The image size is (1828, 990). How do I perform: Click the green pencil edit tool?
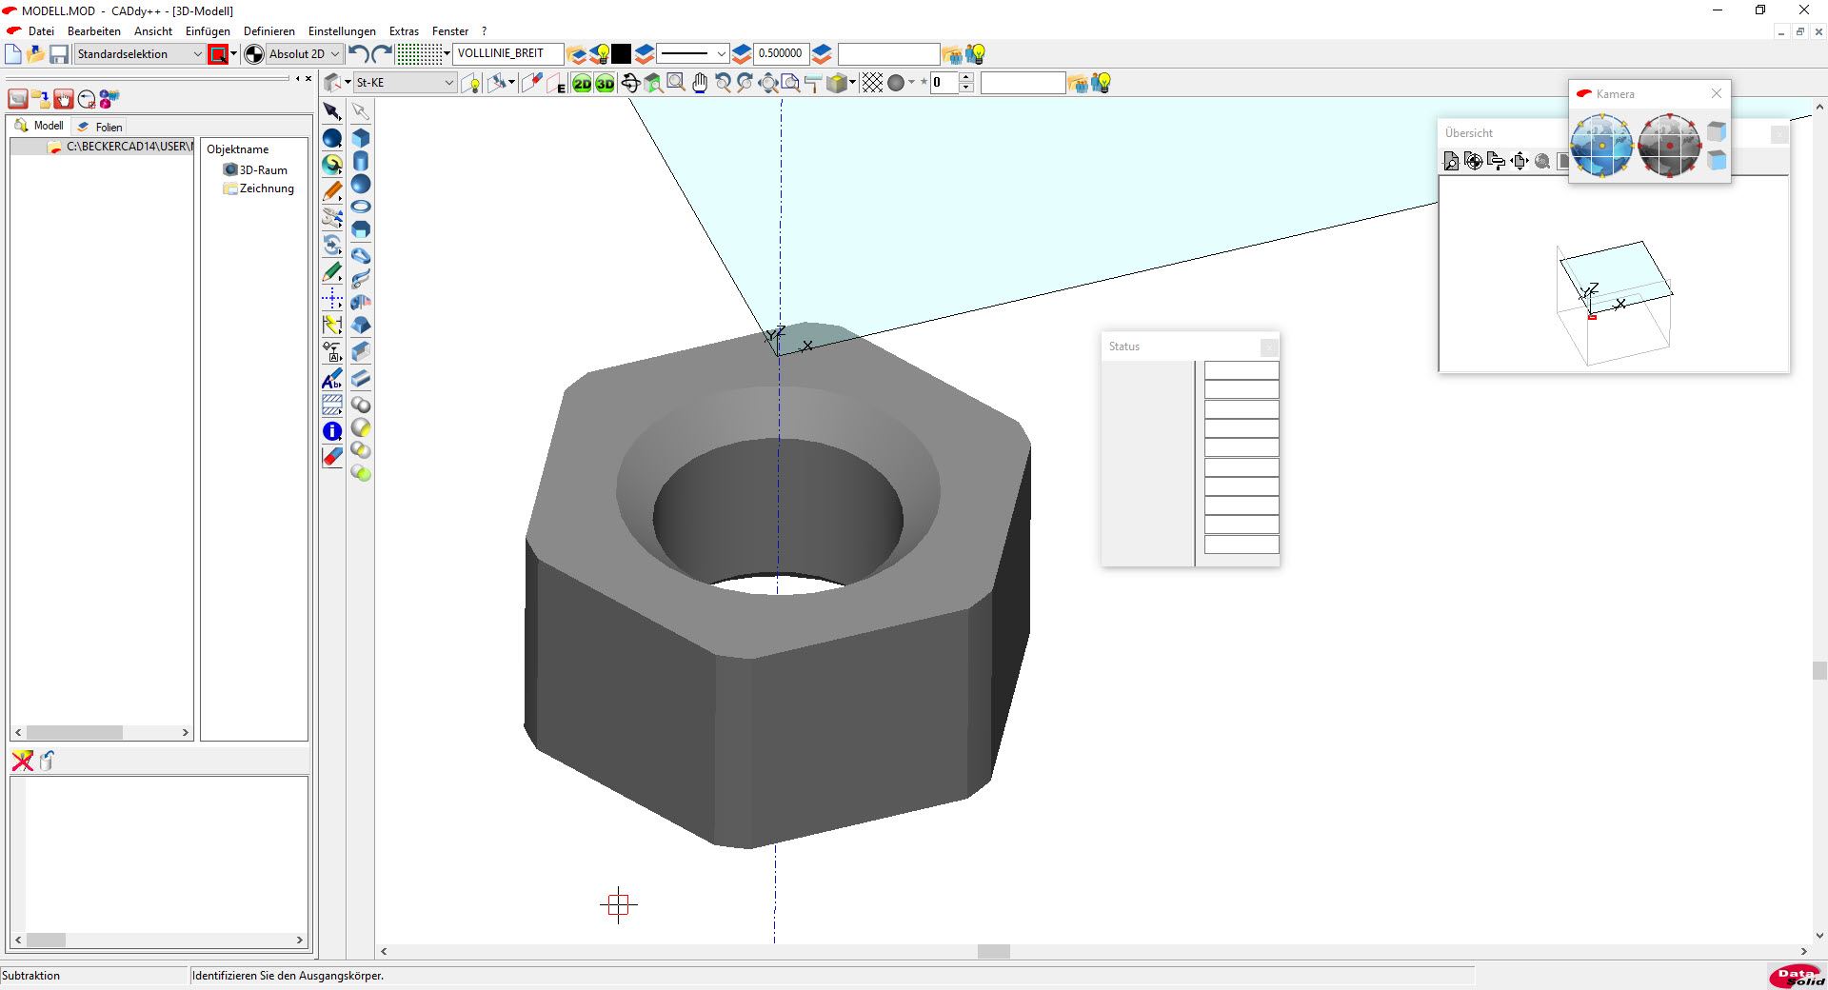331,272
